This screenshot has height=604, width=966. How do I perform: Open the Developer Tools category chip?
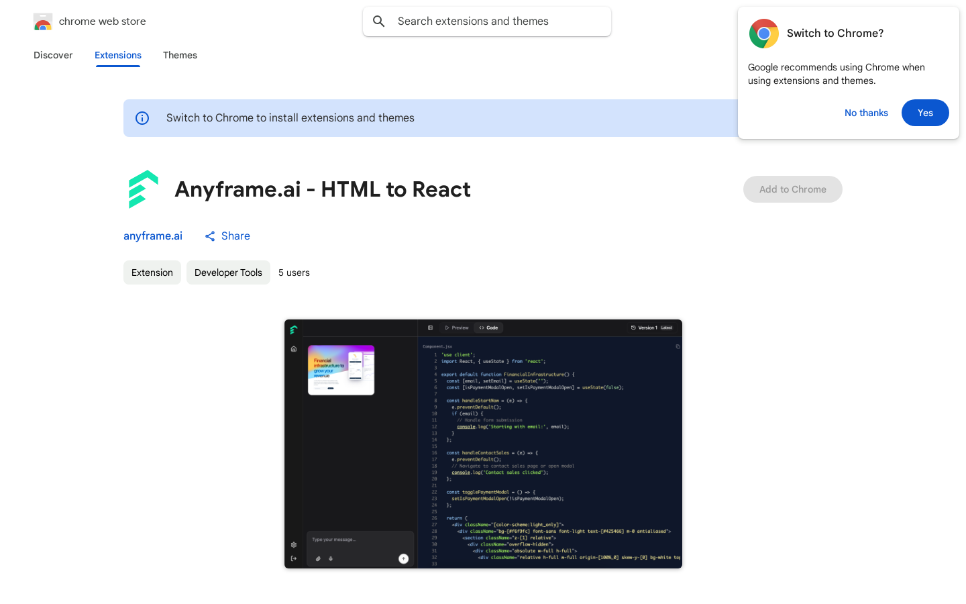[228, 272]
